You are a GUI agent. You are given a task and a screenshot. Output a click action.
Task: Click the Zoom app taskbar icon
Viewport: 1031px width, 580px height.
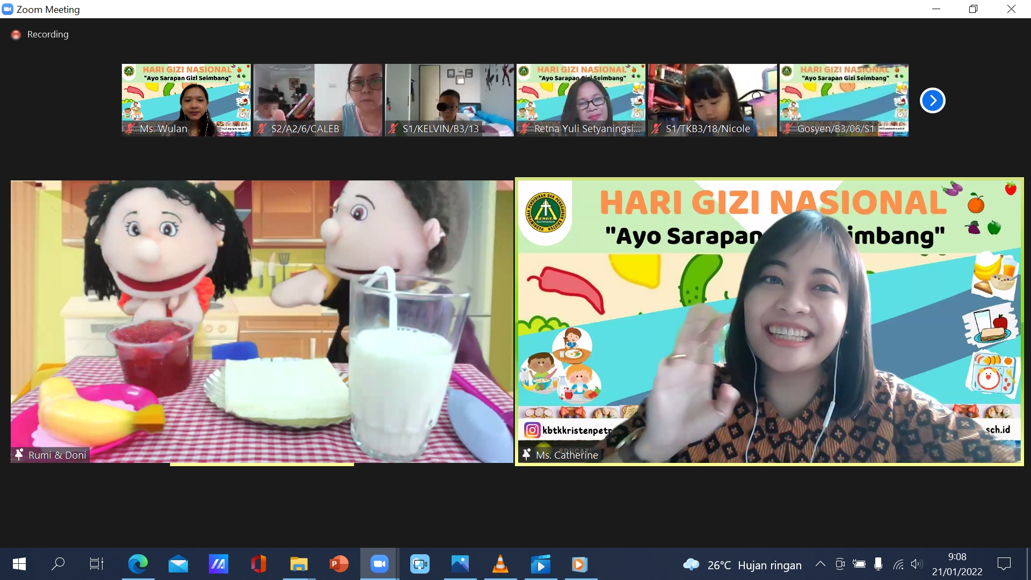click(379, 564)
